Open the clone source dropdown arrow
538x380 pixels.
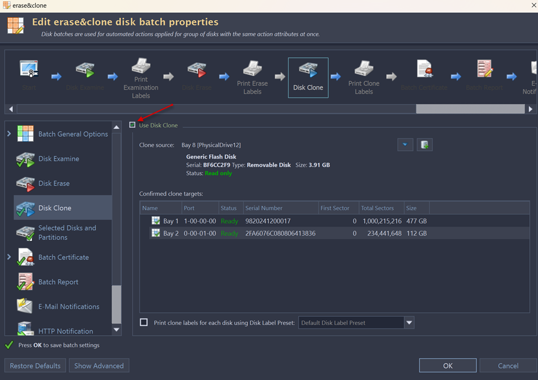(405, 145)
